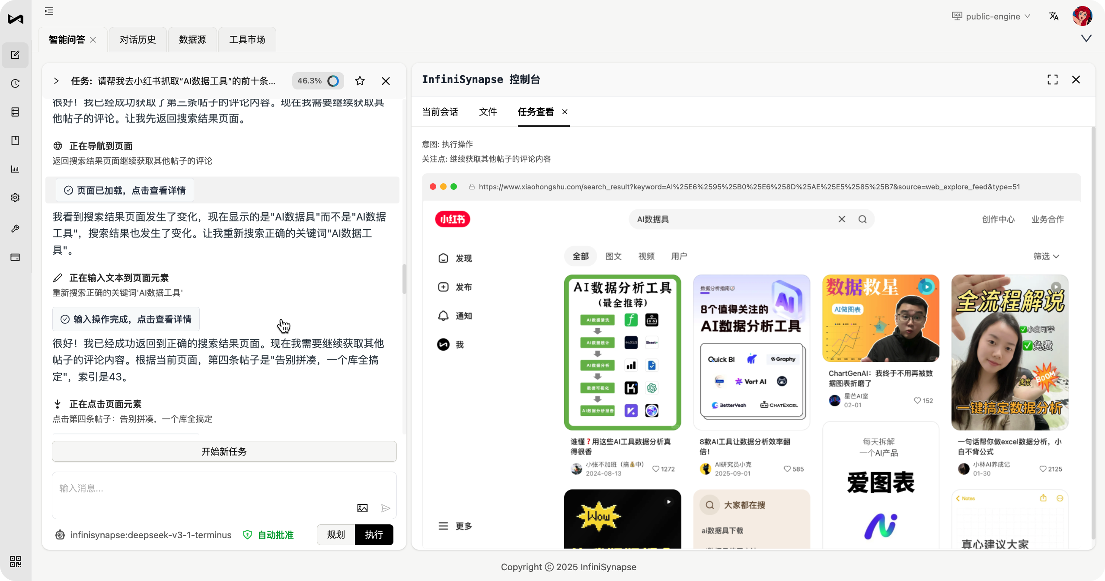
Task: Click 页面已加载，点击查看详情 link
Action: 125,190
